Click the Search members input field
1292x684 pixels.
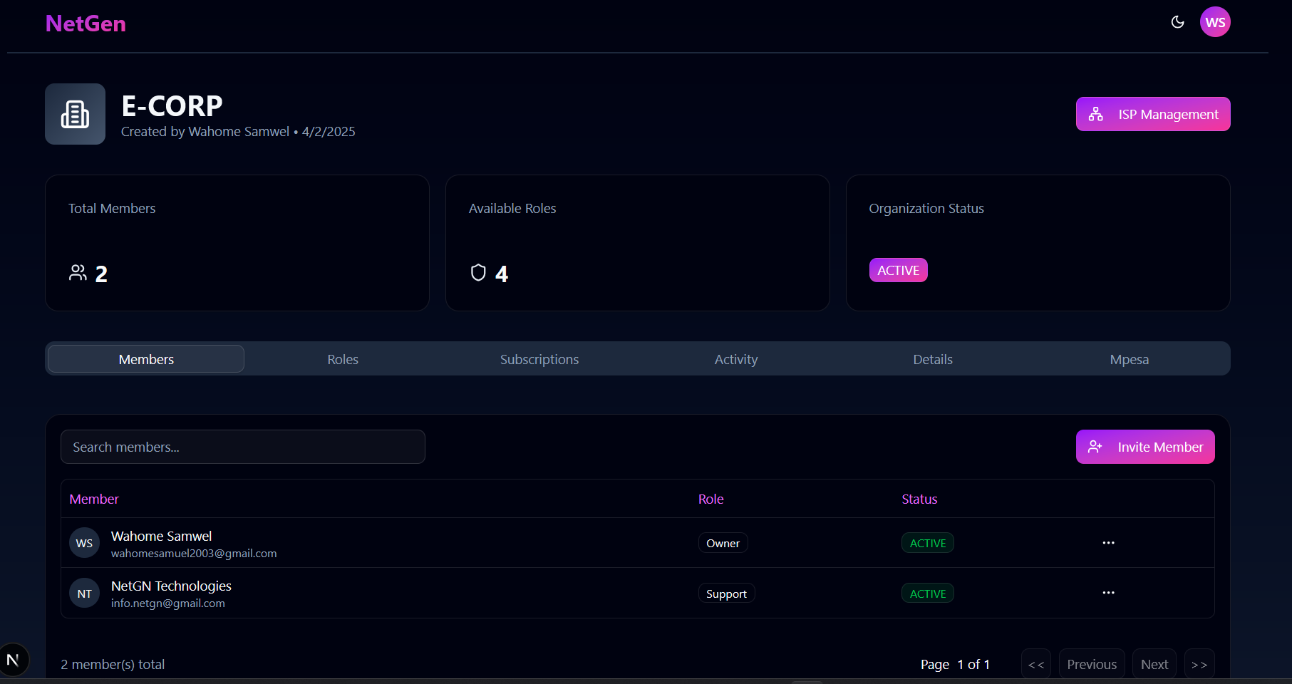pyautogui.click(x=242, y=447)
